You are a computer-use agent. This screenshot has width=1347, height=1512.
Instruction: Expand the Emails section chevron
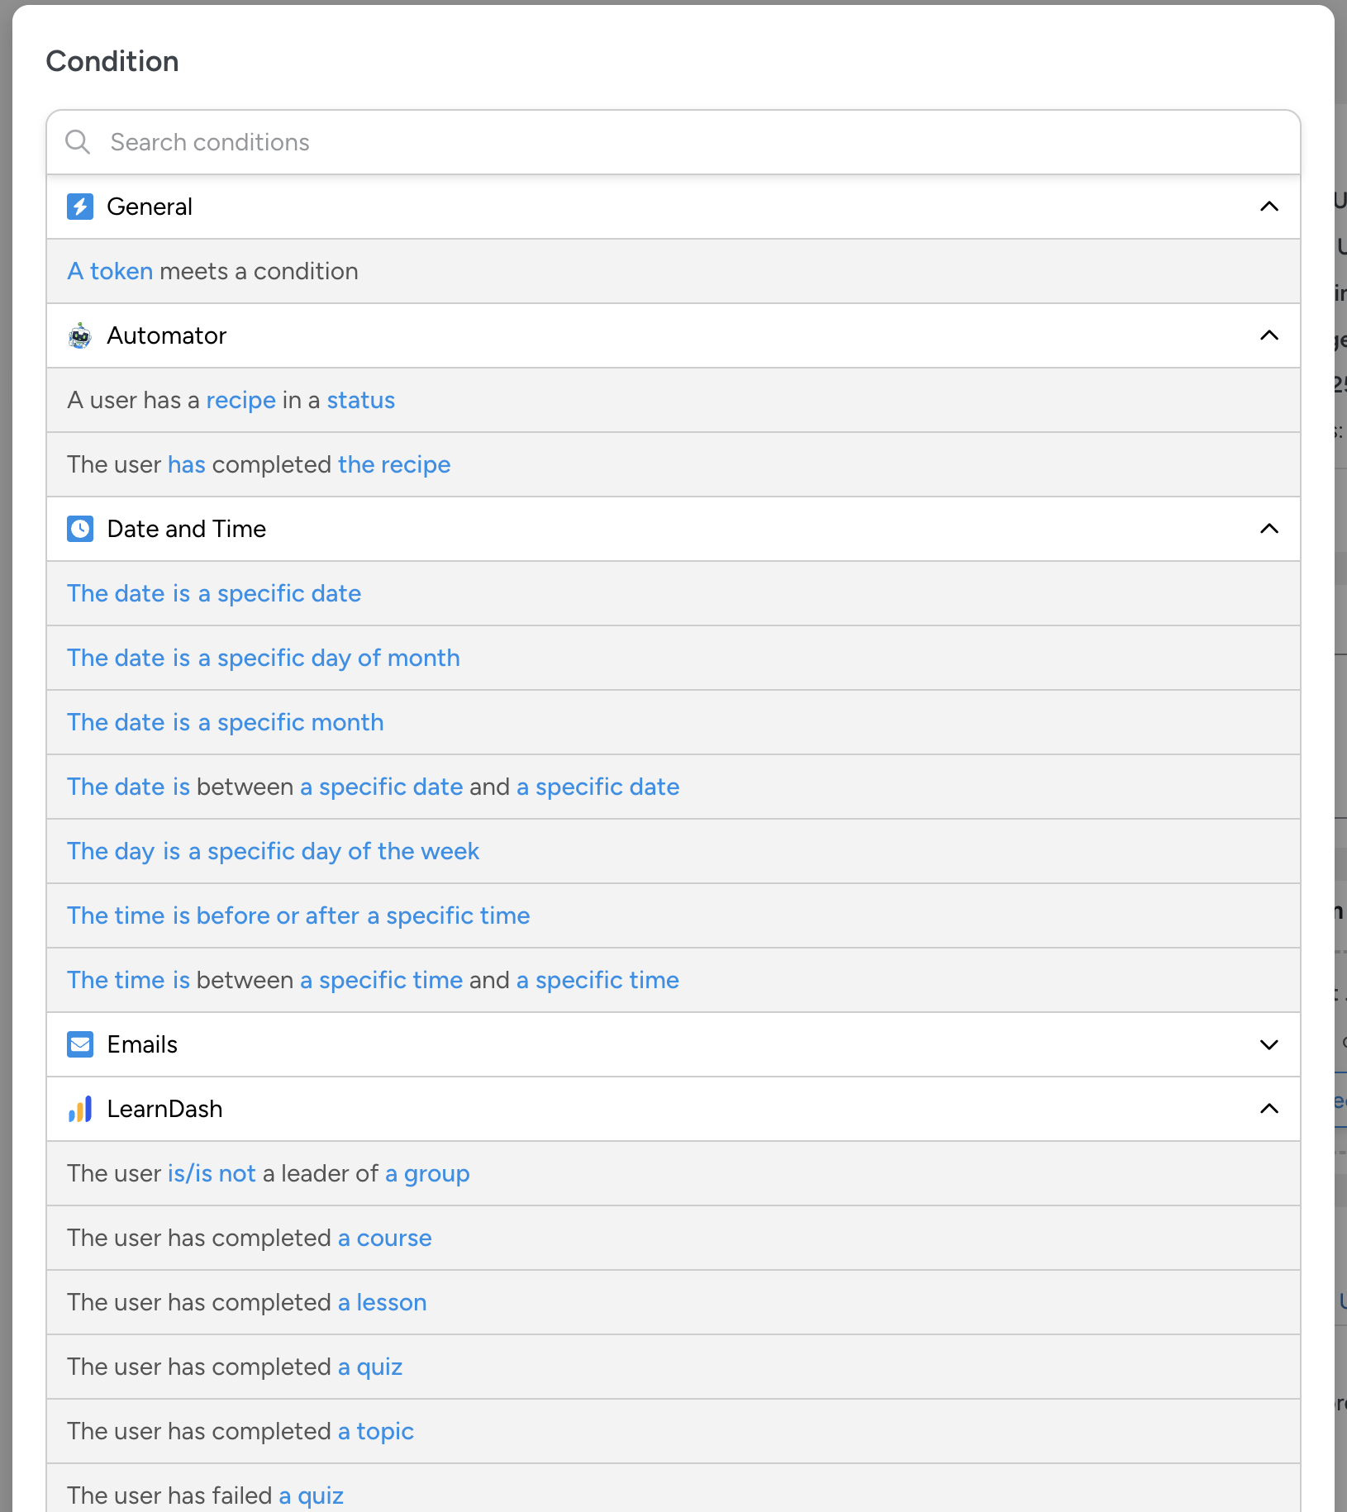point(1268,1044)
